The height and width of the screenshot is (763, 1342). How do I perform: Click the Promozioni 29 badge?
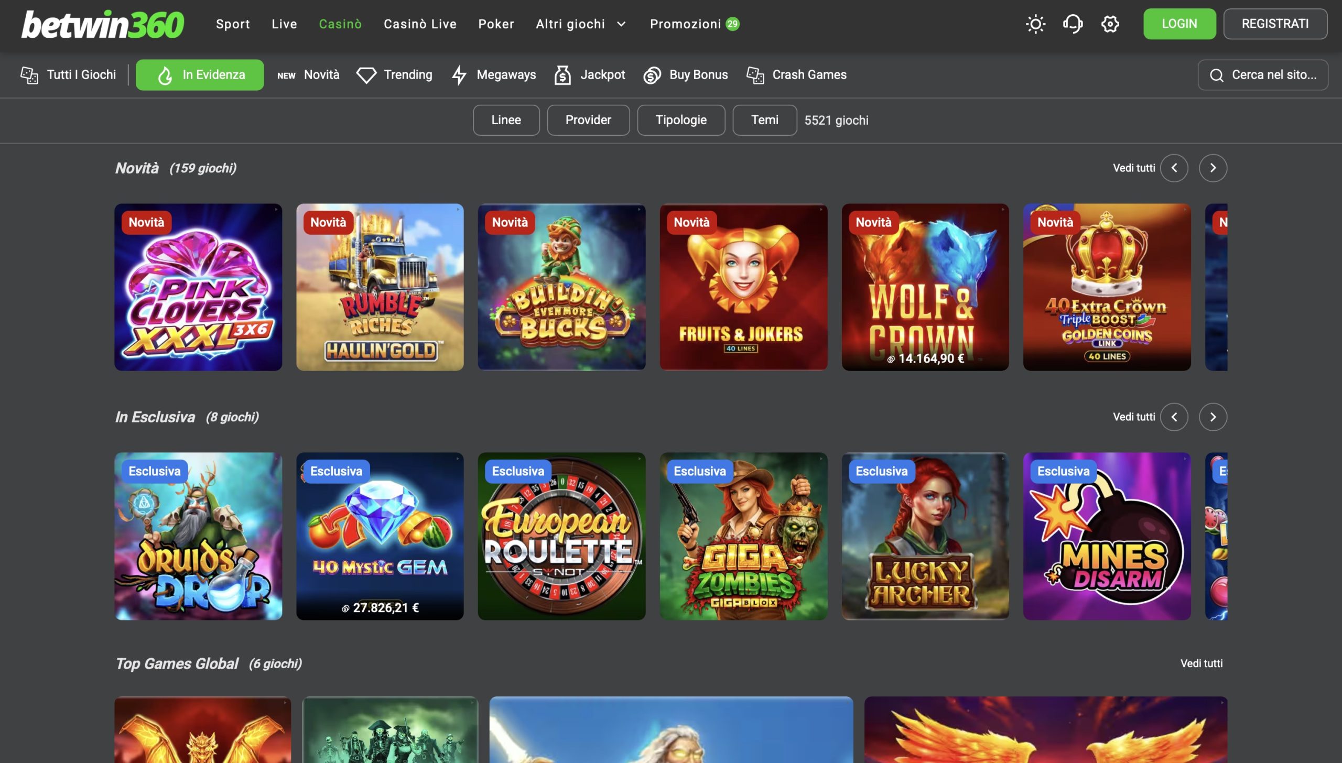[732, 24]
